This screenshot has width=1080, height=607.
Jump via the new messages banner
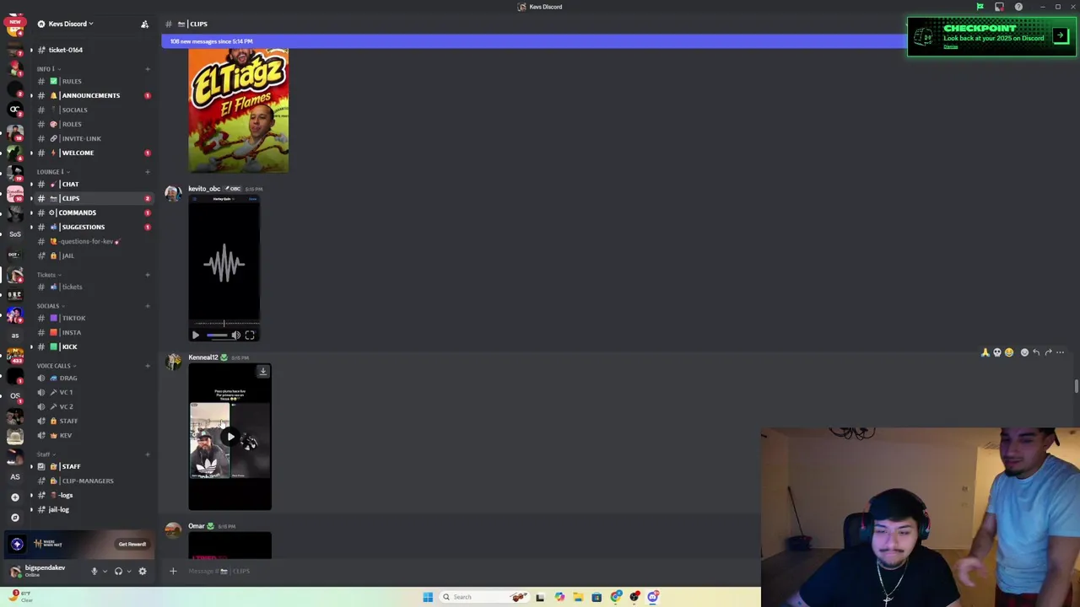tap(533, 41)
